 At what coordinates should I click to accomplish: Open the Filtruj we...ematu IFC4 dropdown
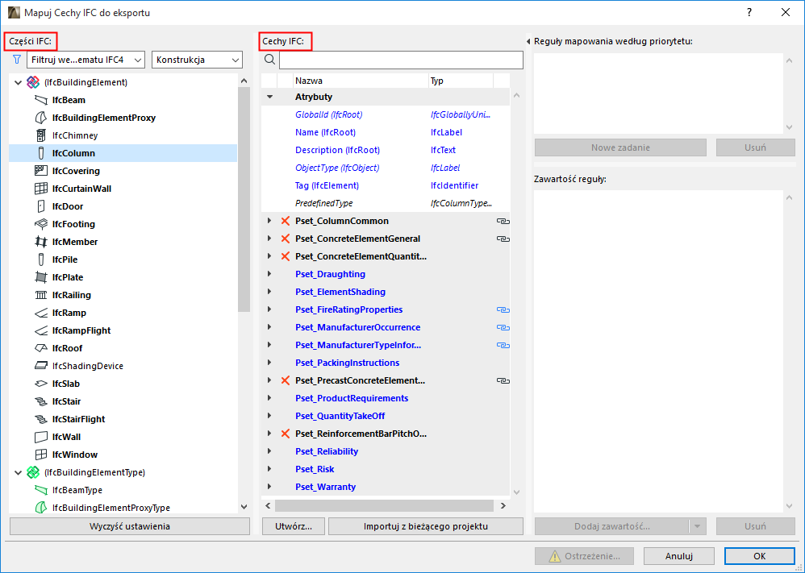[86, 60]
